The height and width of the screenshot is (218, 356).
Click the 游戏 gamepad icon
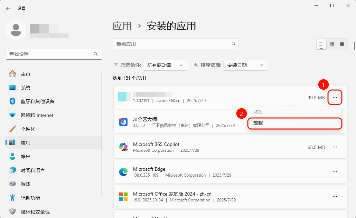12,184
